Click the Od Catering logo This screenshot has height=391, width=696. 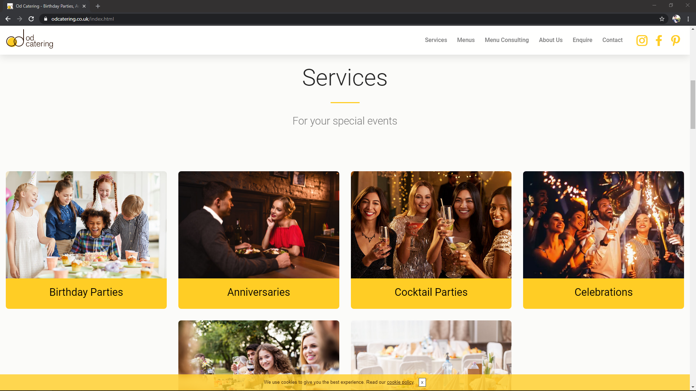tap(30, 39)
